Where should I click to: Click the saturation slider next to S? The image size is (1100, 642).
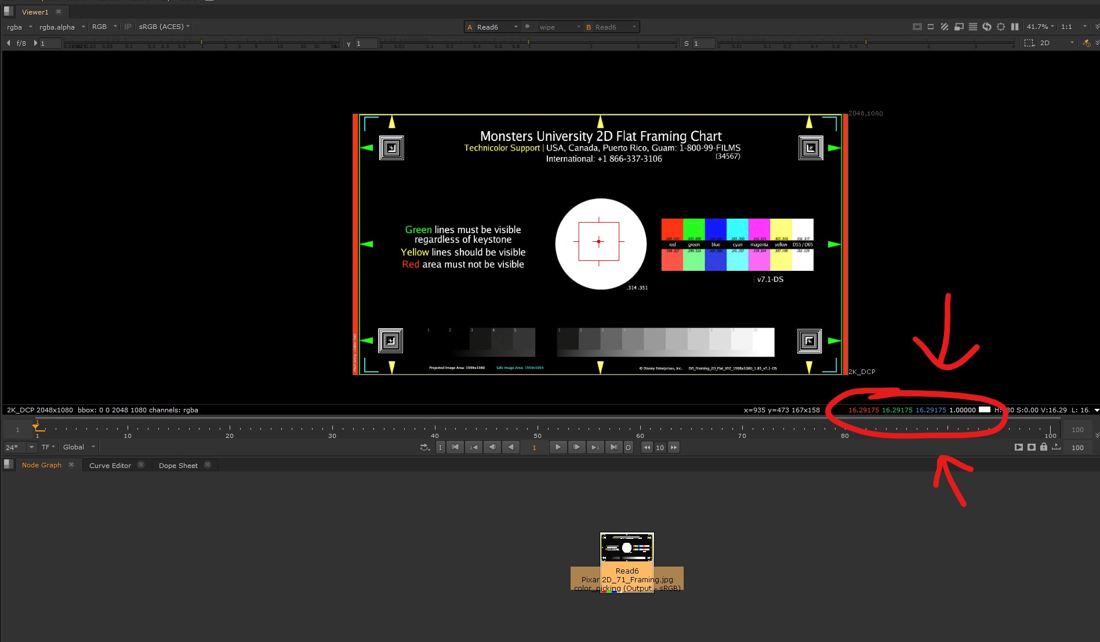coord(866,43)
